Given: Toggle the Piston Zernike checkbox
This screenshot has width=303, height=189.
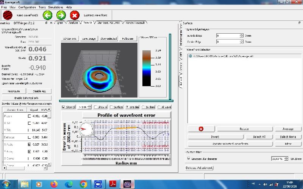Looking at the screenshot, I should [30, 116].
